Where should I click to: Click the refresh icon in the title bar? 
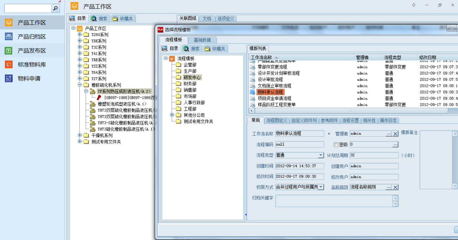(x=413, y=5)
